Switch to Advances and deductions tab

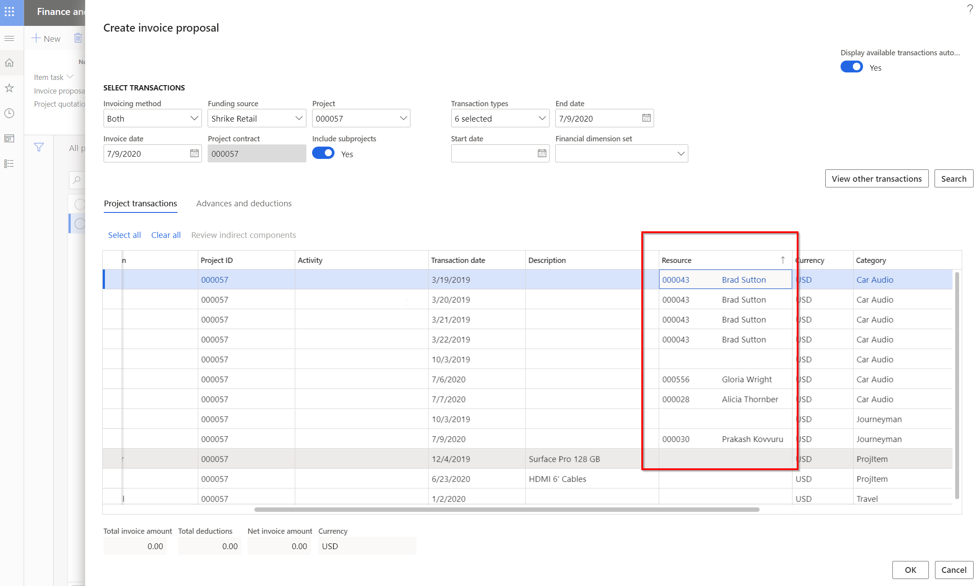[244, 204]
